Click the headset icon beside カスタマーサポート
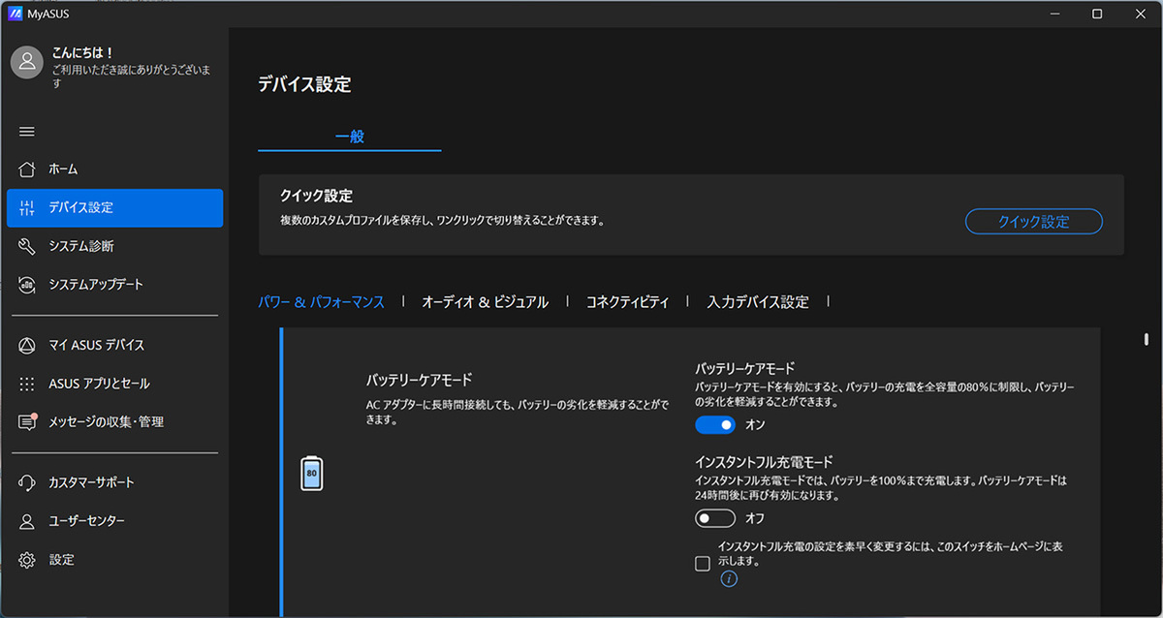Viewport: 1163px width, 618px height. (x=27, y=482)
